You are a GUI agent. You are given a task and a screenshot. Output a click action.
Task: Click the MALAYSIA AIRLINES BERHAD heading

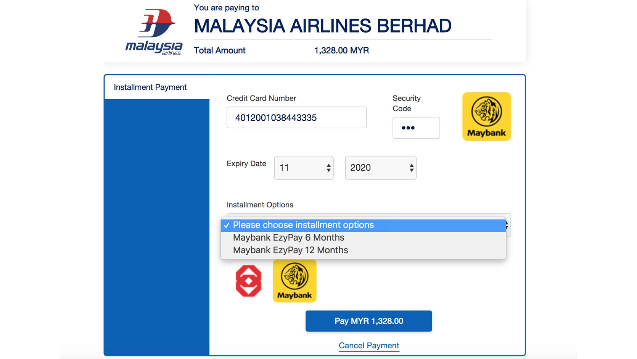point(322,26)
